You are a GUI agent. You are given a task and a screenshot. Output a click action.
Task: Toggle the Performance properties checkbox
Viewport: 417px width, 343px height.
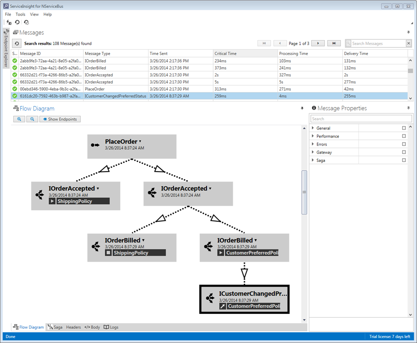click(404, 136)
